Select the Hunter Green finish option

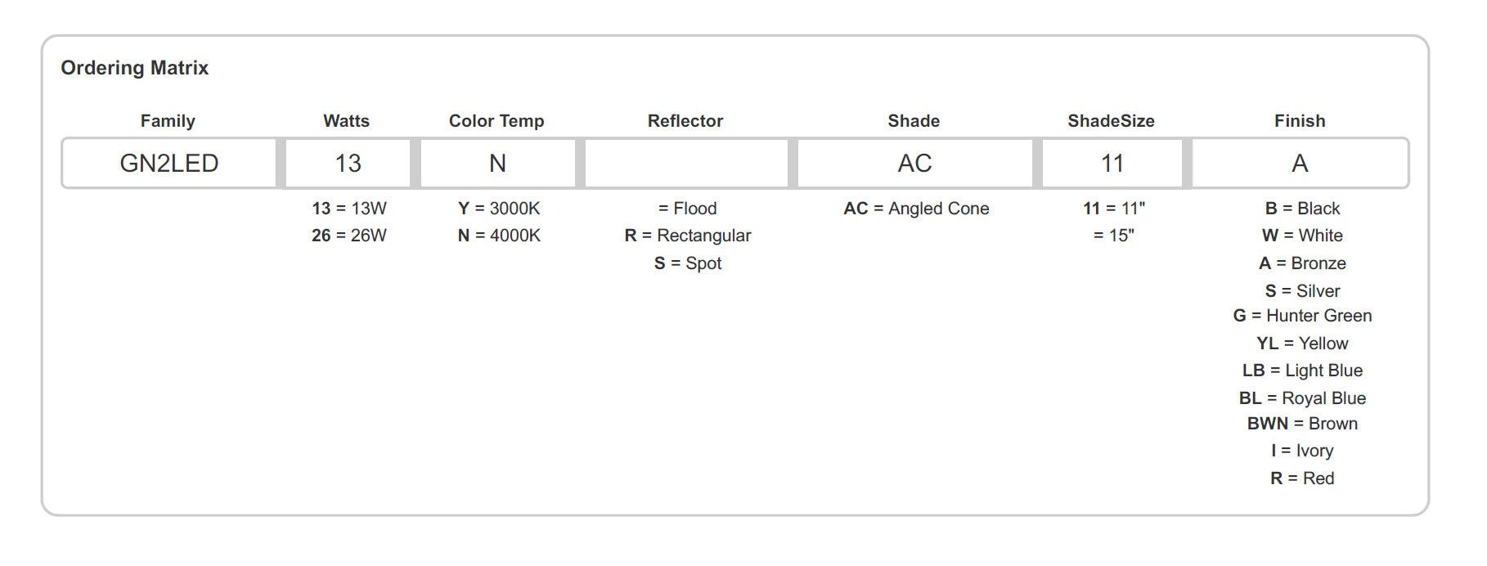(1302, 316)
